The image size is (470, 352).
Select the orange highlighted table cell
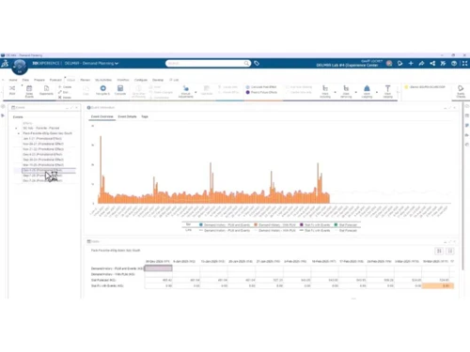[438, 285]
